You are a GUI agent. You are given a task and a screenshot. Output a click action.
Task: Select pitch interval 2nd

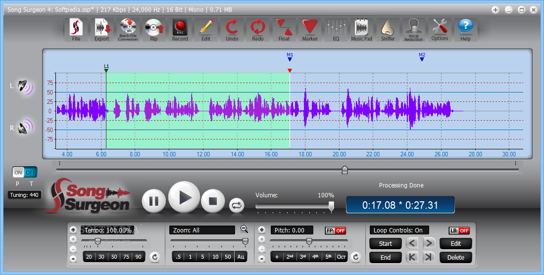point(290,257)
